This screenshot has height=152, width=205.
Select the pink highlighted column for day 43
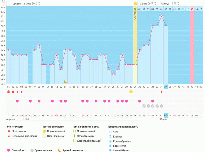[x=192, y=45]
